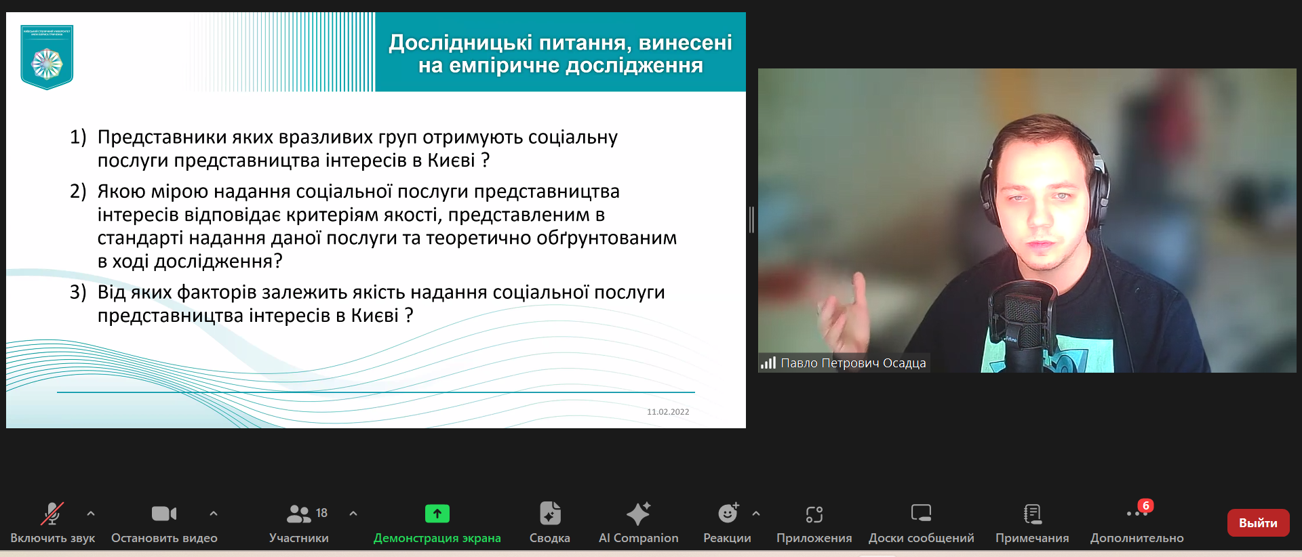Click the university logo on the slide
The width and height of the screenshot is (1302, 557).
47,58
